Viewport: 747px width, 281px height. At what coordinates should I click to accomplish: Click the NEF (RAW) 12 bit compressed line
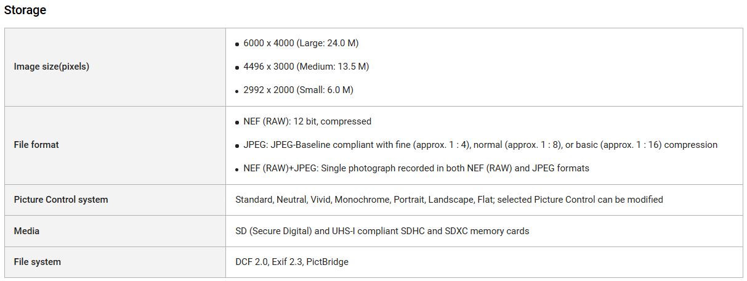307,121
